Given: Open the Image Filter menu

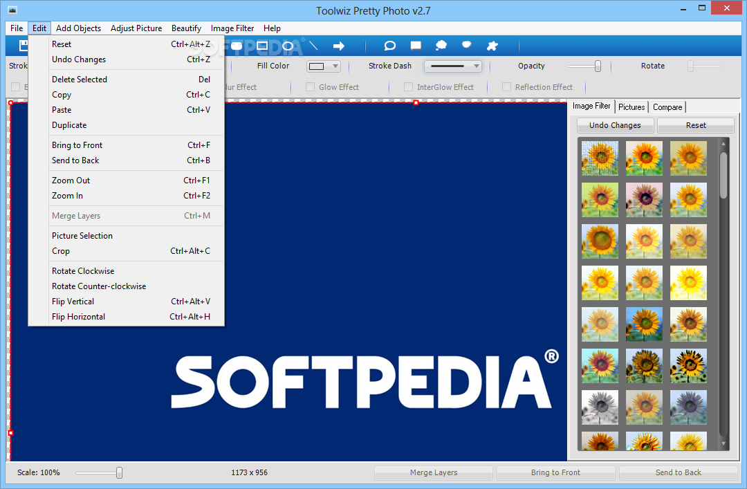Looking at the screenshot, I should (x=232, y=28).
